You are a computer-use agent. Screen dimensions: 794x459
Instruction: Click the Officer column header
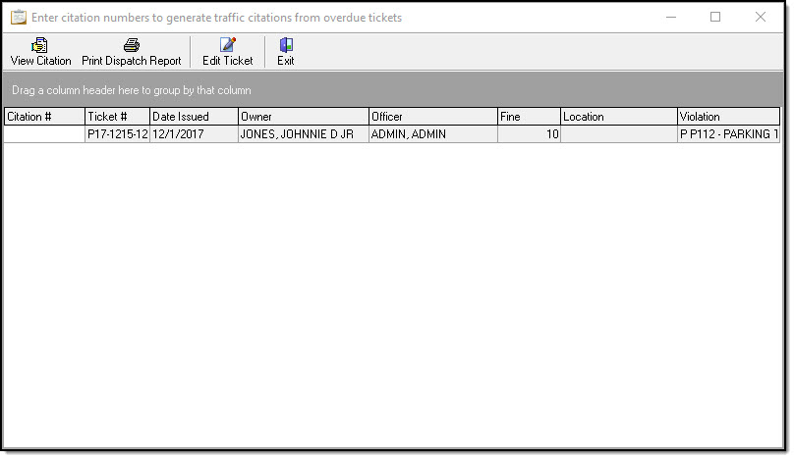coord(431,117)
